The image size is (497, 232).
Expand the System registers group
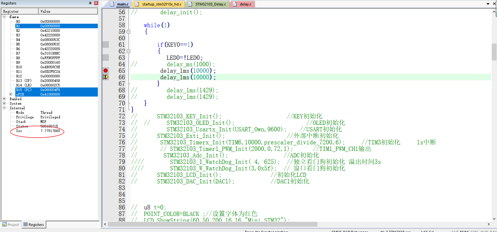pos(4,103)
